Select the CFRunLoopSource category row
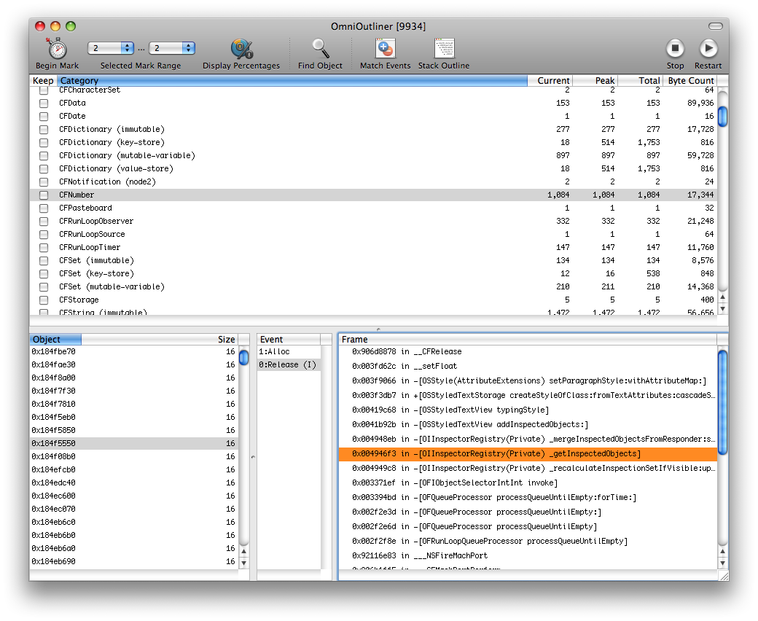This screenshot has width=758, height=621. tap(373, 234)
